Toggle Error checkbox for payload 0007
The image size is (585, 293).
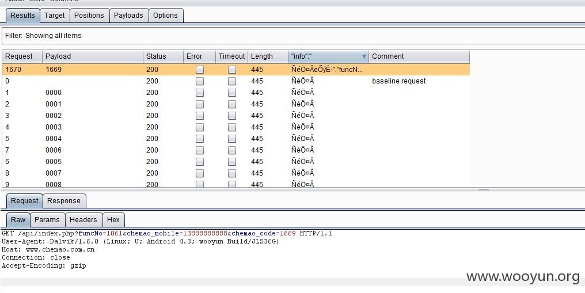coord(200,173)
